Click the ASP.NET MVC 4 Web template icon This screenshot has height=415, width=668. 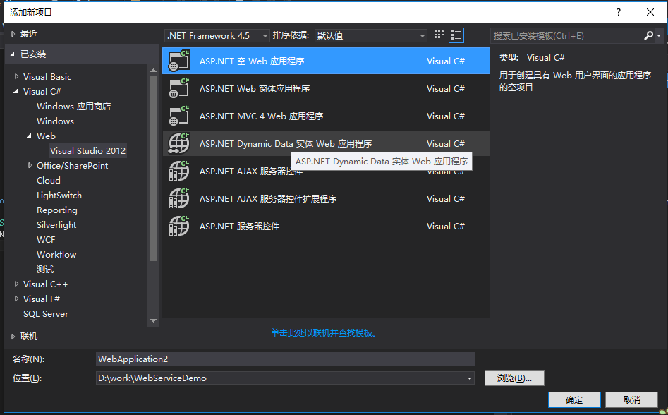(179, 116)
